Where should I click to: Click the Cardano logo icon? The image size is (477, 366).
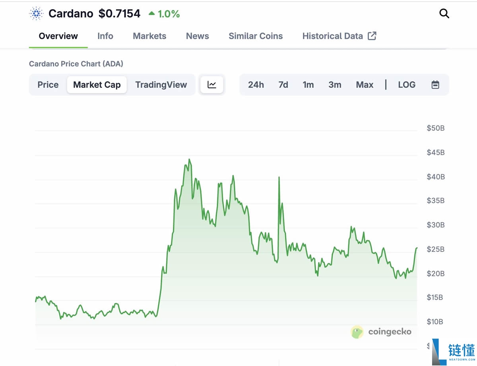click(36, 14)
